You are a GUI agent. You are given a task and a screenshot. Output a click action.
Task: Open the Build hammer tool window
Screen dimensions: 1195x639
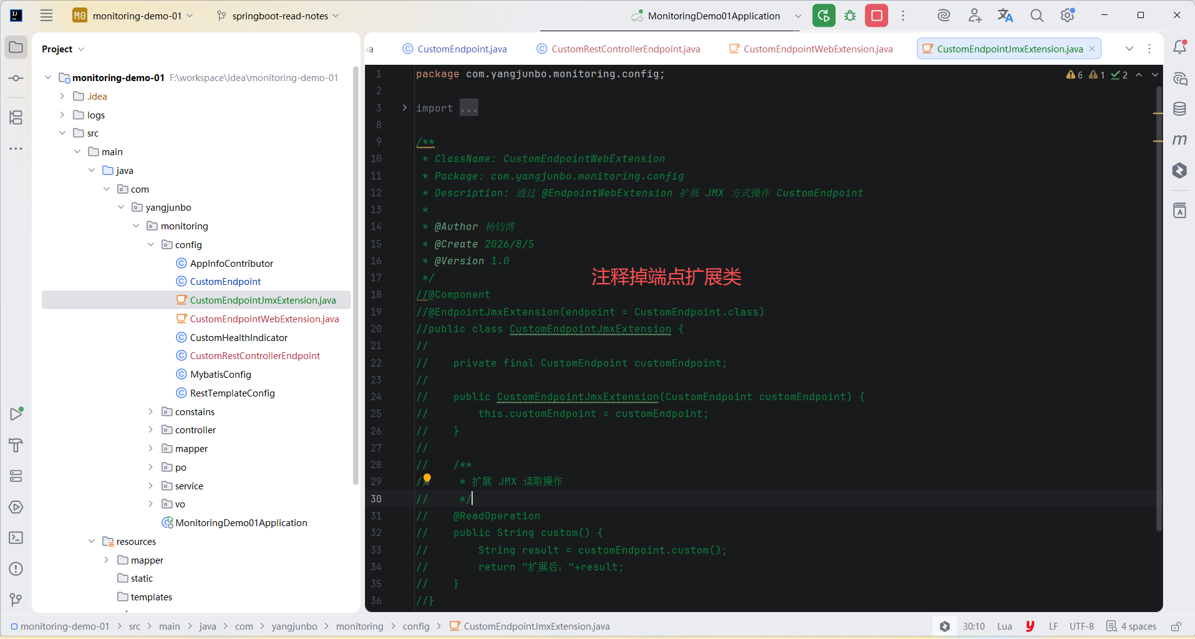[16, 445]
